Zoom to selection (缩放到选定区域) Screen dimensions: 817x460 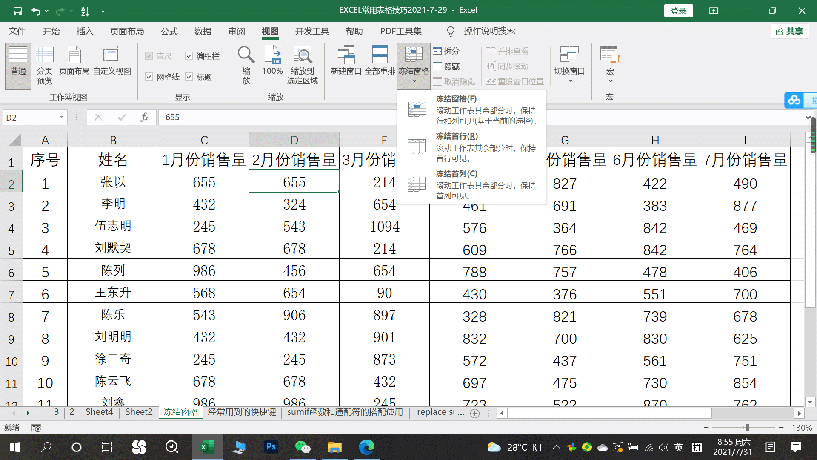[303, 65]
